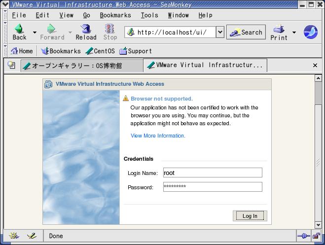Close the current tab with the X

point(315,66)
